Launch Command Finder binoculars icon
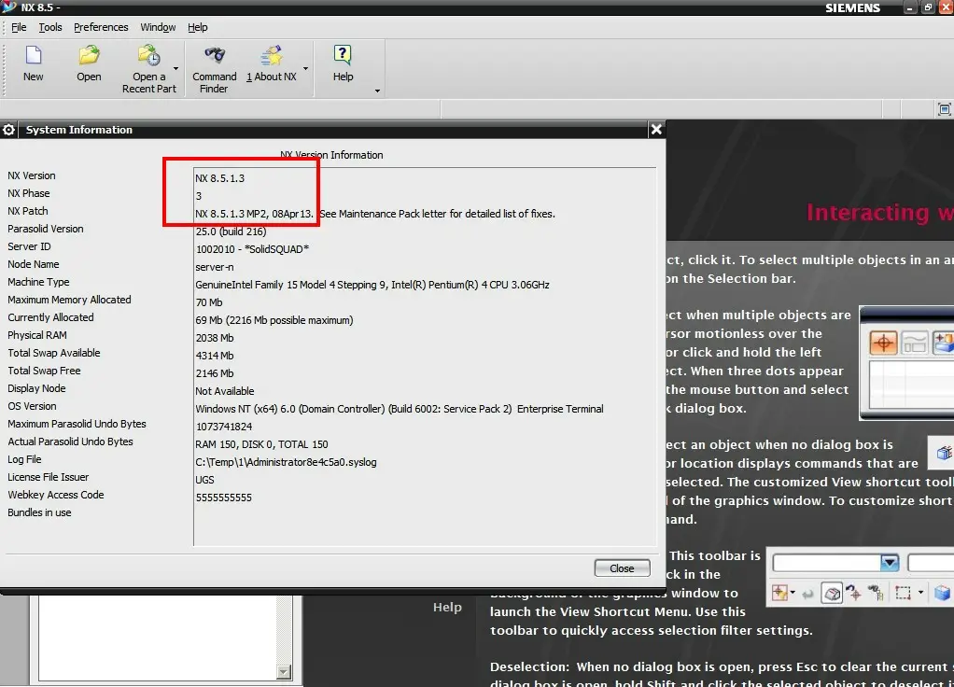Viewport: 954px width, 687px height. coord(214,55)
